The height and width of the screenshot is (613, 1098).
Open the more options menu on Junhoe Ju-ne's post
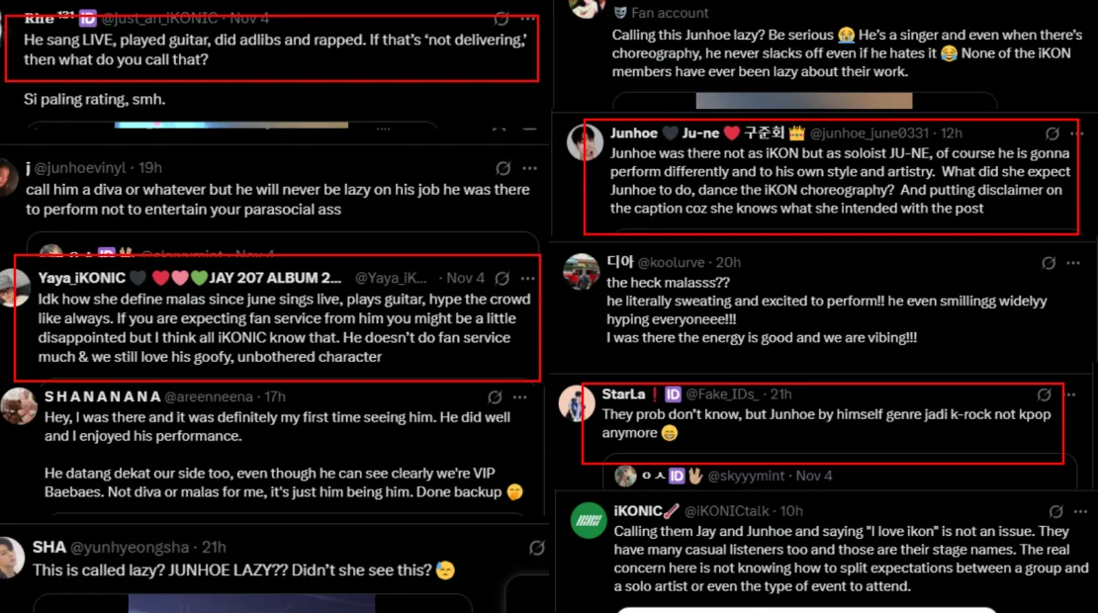coord(1080,133)
